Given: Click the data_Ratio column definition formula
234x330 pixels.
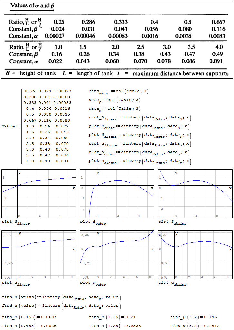Looking at the screenshot, I should click(119, 92).
